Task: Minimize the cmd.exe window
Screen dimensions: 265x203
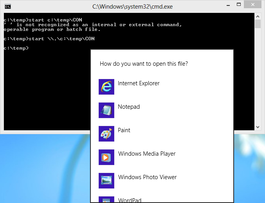Action: pyautogui.click(x=228, y=5)
